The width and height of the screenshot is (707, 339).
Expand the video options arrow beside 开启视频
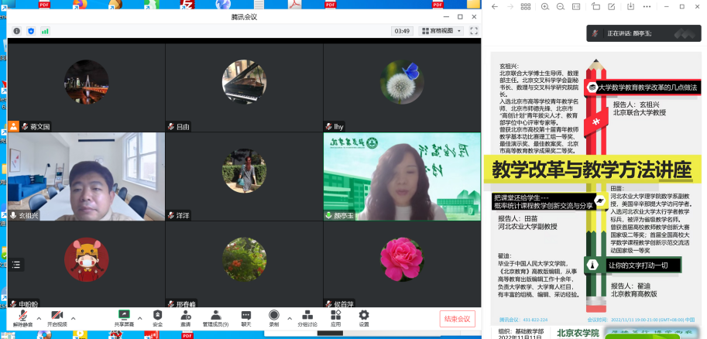tap(73, 318)
